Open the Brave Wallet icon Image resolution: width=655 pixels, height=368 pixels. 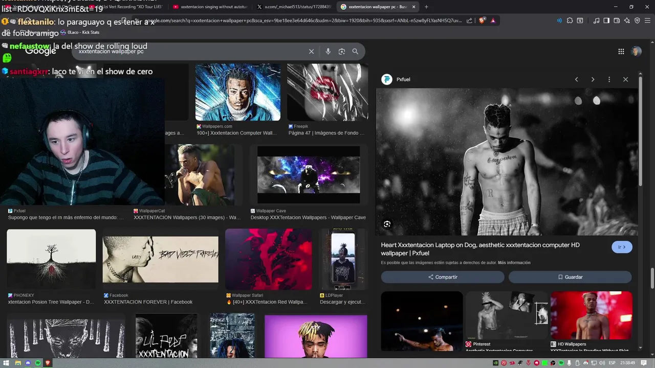(x=617, y=20)
